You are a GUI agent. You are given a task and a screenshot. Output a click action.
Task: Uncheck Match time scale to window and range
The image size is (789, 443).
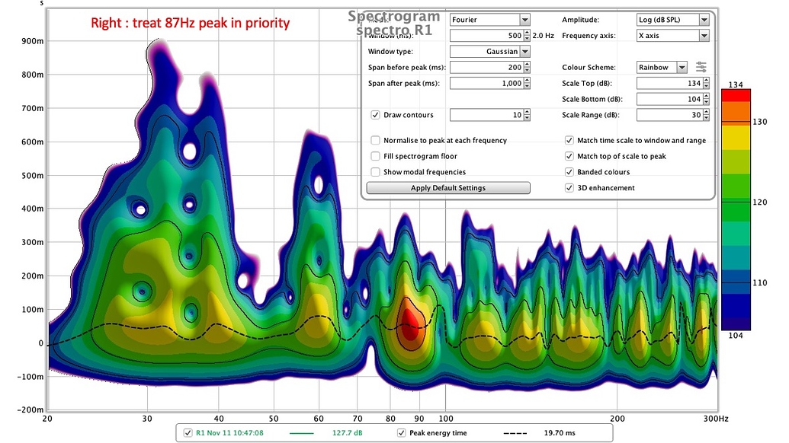(x=569, y=140)
